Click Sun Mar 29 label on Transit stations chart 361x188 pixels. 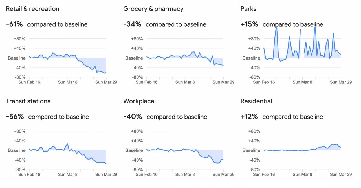coord(106,175)
